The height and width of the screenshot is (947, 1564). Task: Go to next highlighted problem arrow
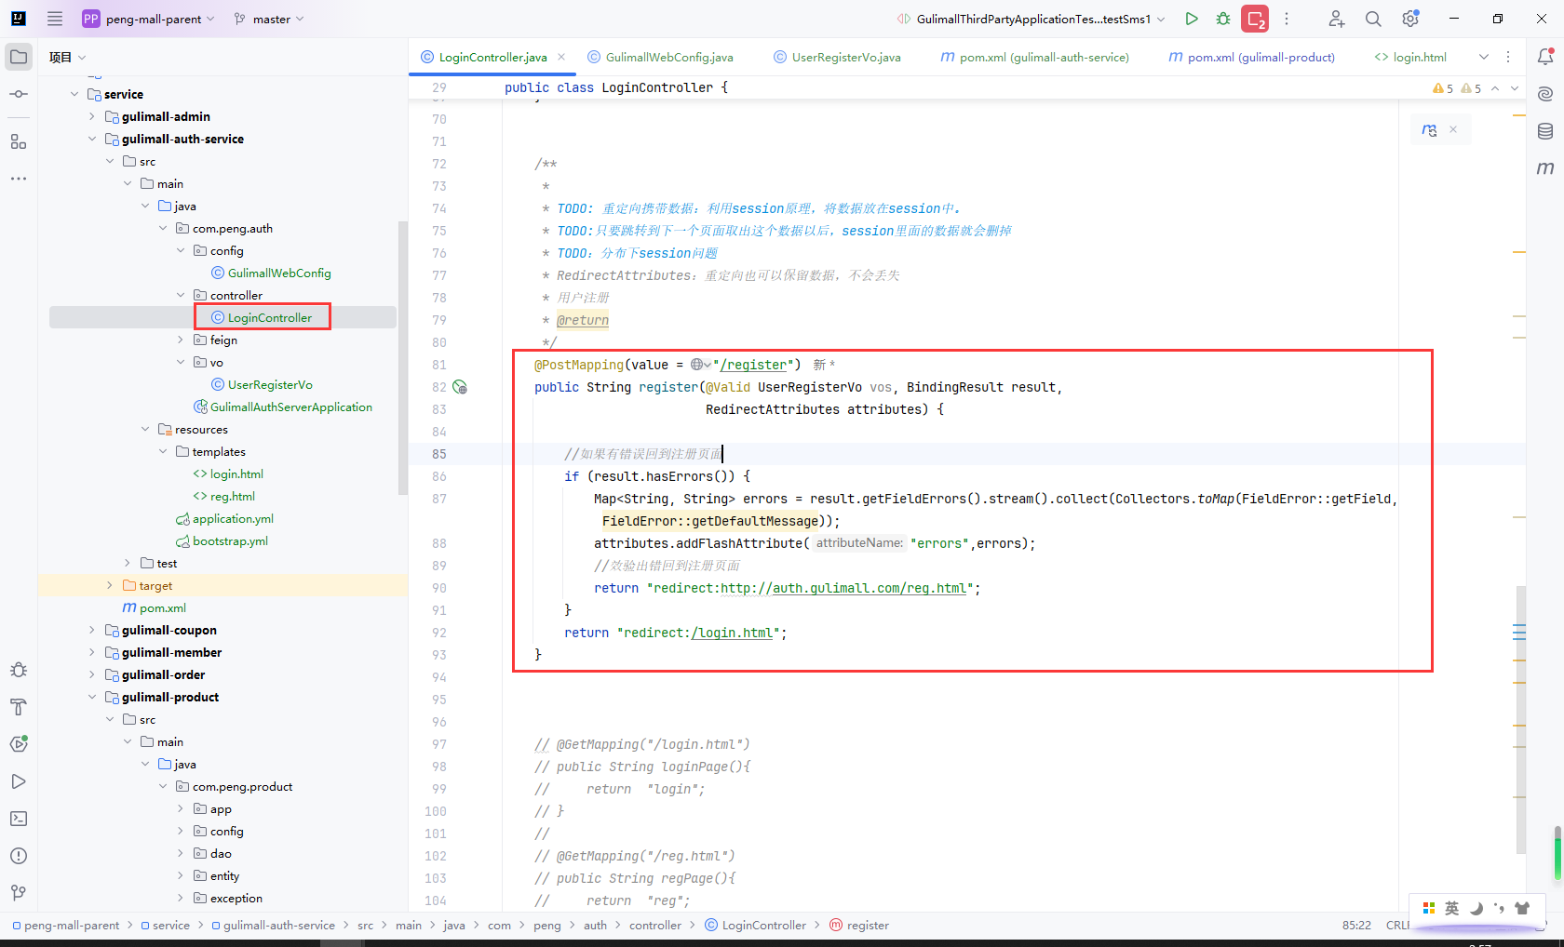pyautogui.click(x=1515, y=88)
